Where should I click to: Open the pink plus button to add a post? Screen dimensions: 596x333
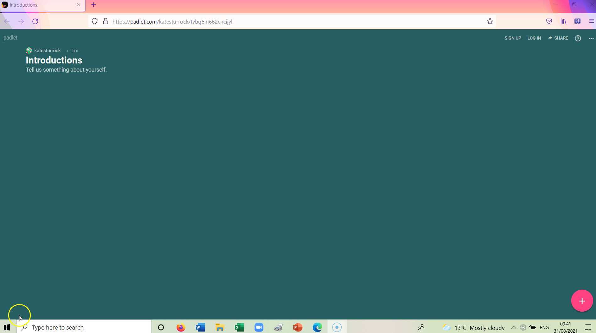point(582,300)
